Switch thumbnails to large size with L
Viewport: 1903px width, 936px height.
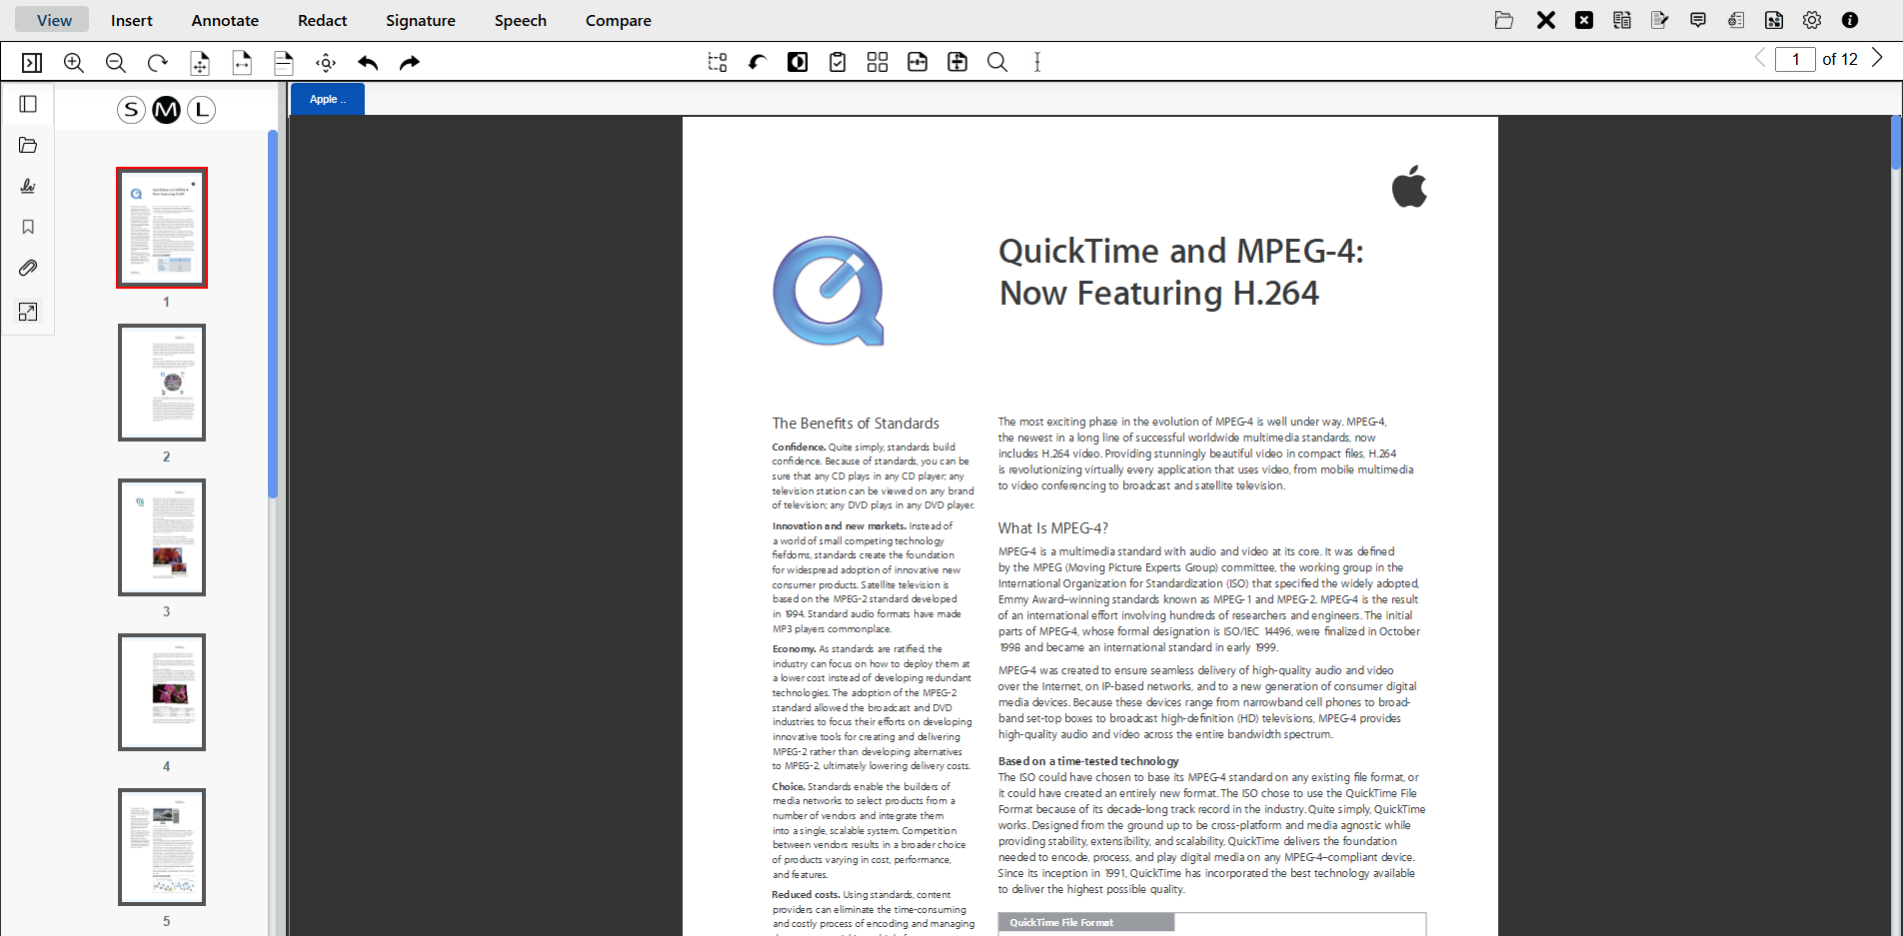(201, 110)
